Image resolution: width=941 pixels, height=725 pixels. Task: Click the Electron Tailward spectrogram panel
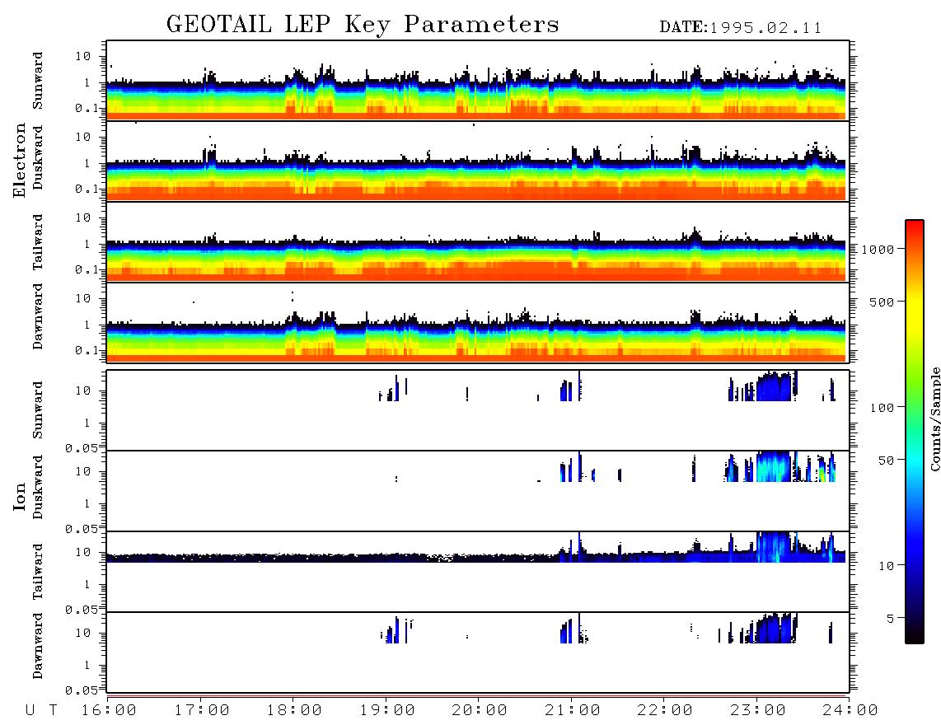(x=478, y=242)
